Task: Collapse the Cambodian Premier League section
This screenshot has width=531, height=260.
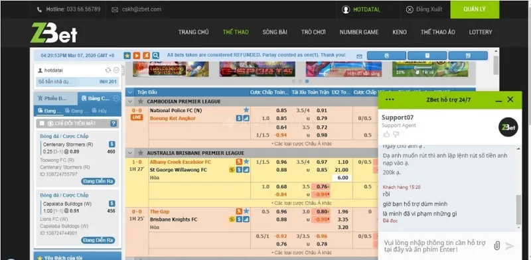Action: point(130,101)
